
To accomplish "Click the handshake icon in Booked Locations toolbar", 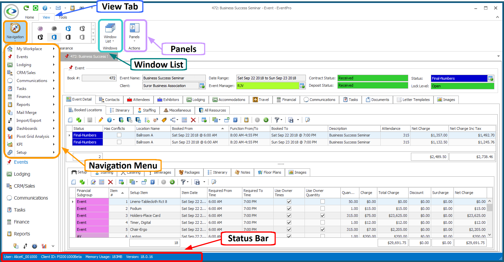I will click(156, 120).
